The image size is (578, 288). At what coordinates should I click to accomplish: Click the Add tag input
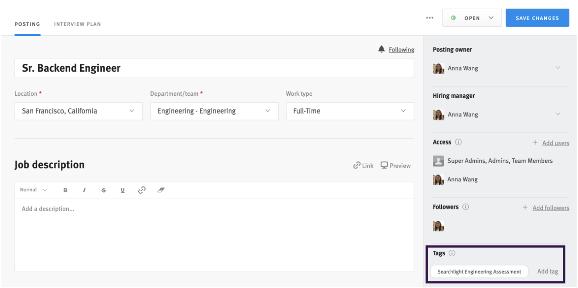pos(548,271)
